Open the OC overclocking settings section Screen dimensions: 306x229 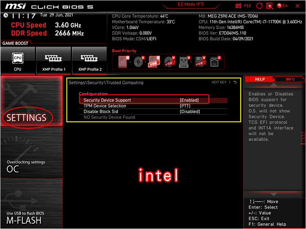(31, 152)
